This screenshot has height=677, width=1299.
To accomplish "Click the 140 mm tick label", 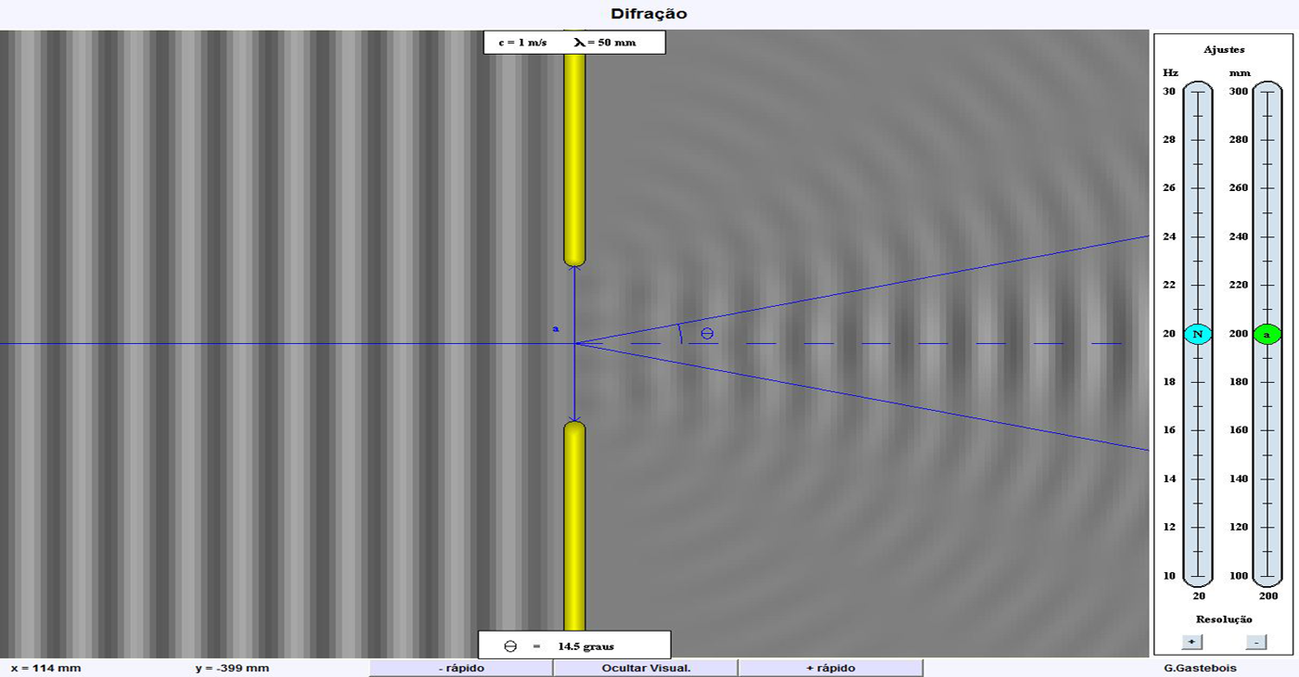I will tap(1240, 479).
